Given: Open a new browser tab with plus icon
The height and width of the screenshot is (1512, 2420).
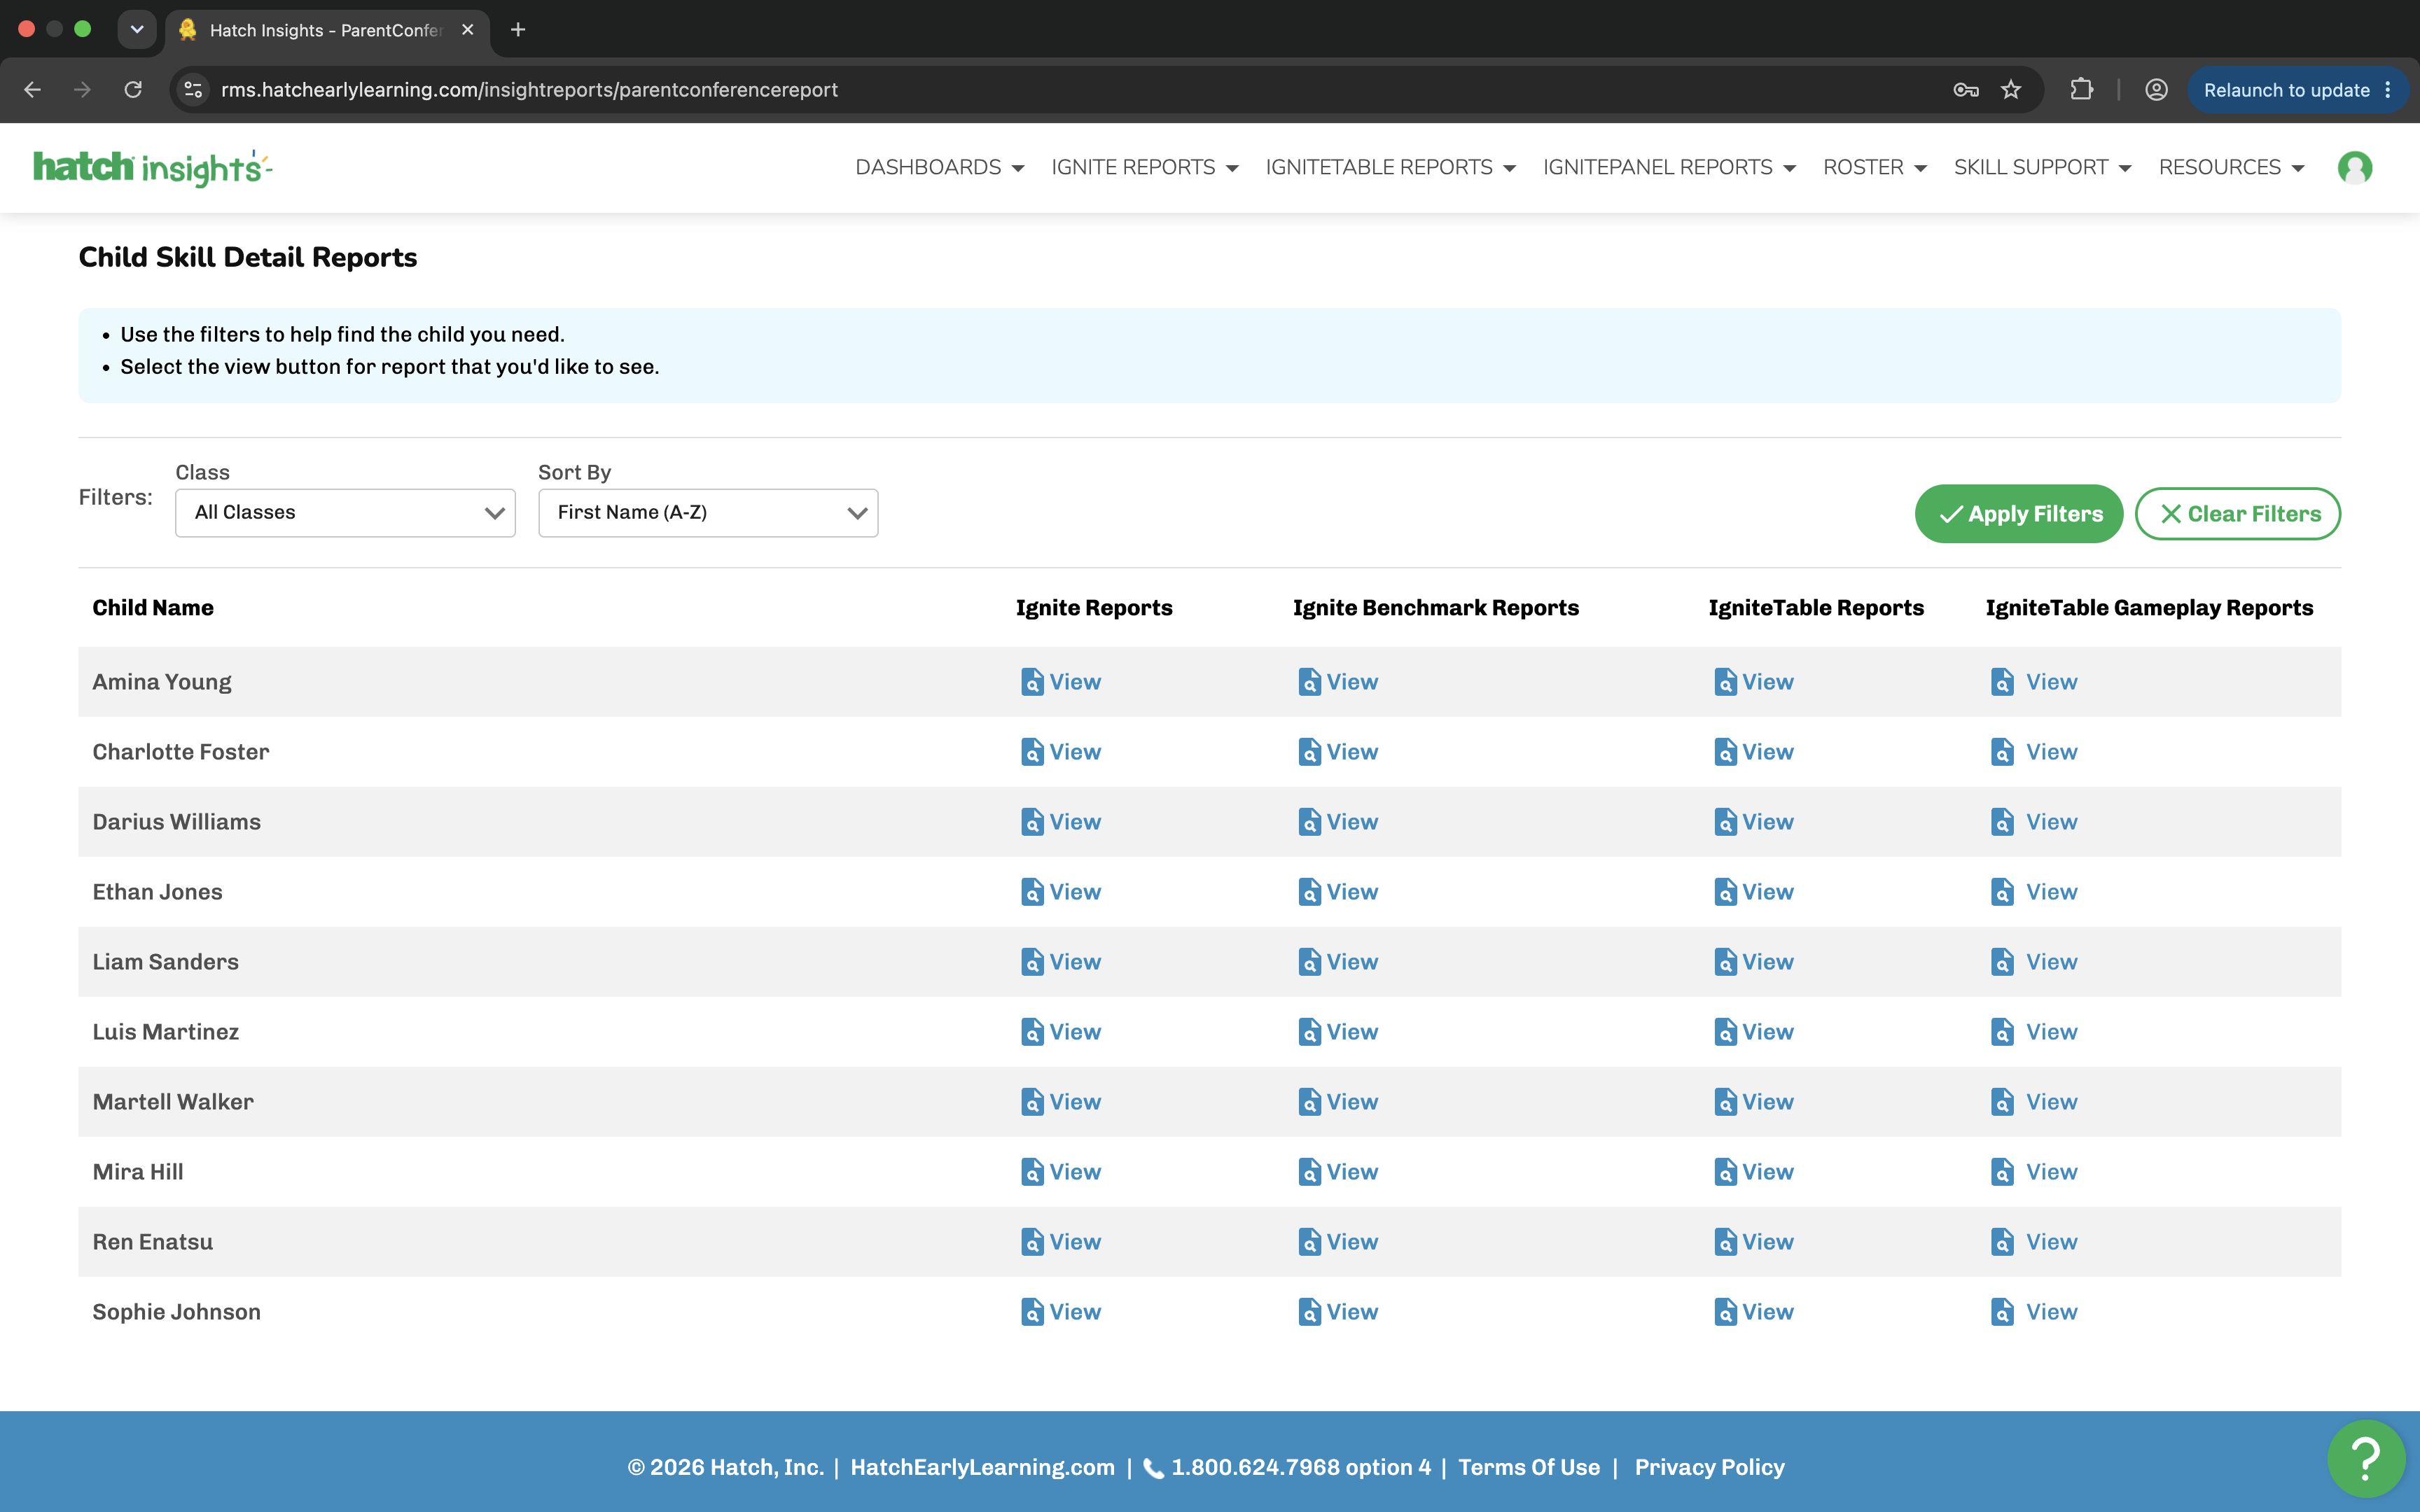Looking at the screenshot, I should pos(518,30).
